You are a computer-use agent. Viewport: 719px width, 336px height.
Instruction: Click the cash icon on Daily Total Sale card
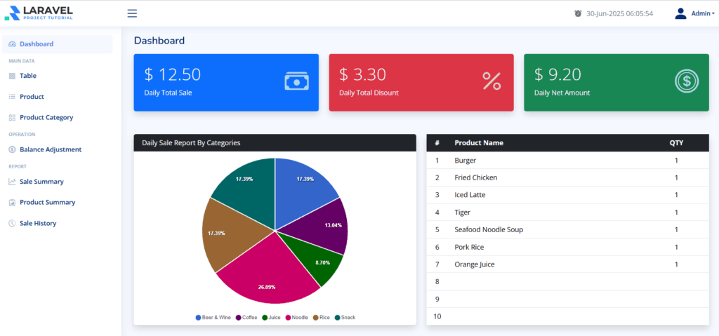coord(296,81)
